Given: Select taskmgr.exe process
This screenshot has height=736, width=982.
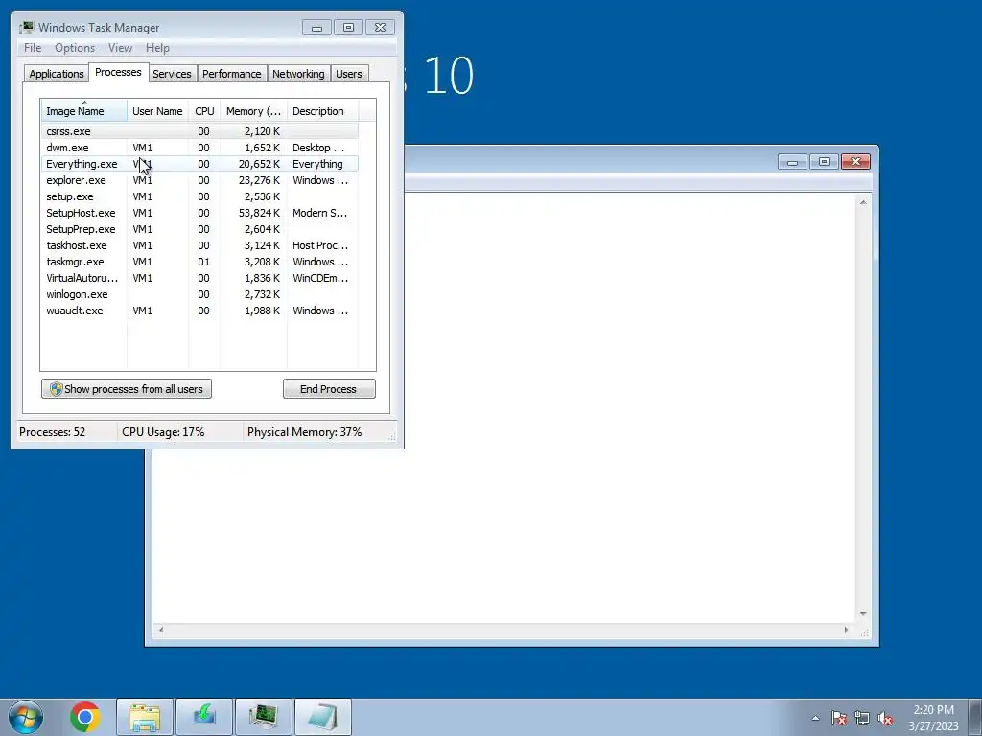Looking at the screenshot, I should (x=199, y=262).
